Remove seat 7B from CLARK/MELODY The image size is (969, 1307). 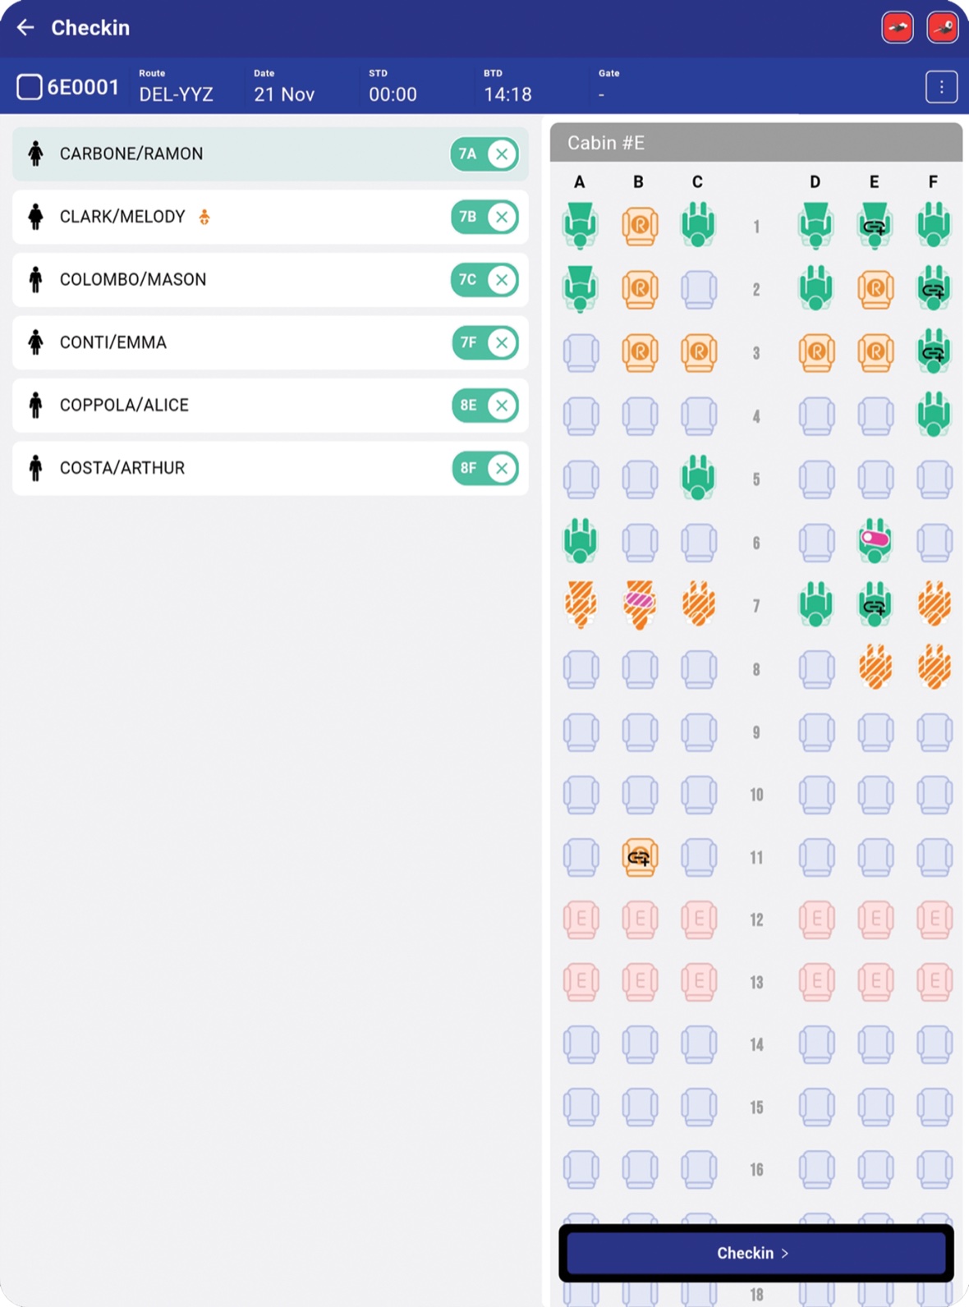coord(502,217)
